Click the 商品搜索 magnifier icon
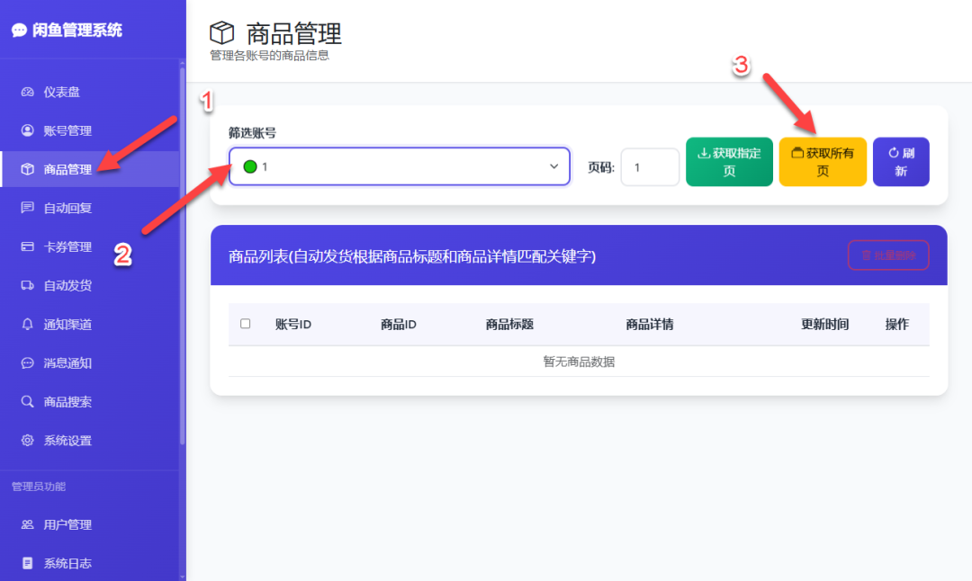Image resolution: width=972 pixels, height=581 pixels. tap(27, 402)
